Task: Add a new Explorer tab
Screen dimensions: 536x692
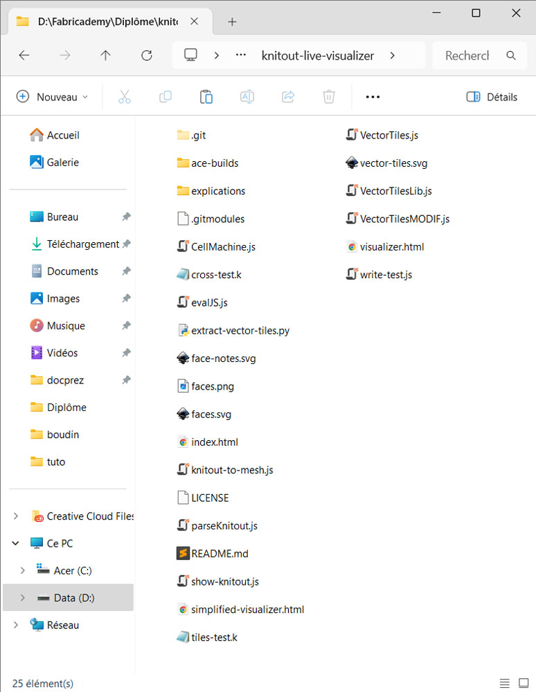Action: tap(232, 21)
